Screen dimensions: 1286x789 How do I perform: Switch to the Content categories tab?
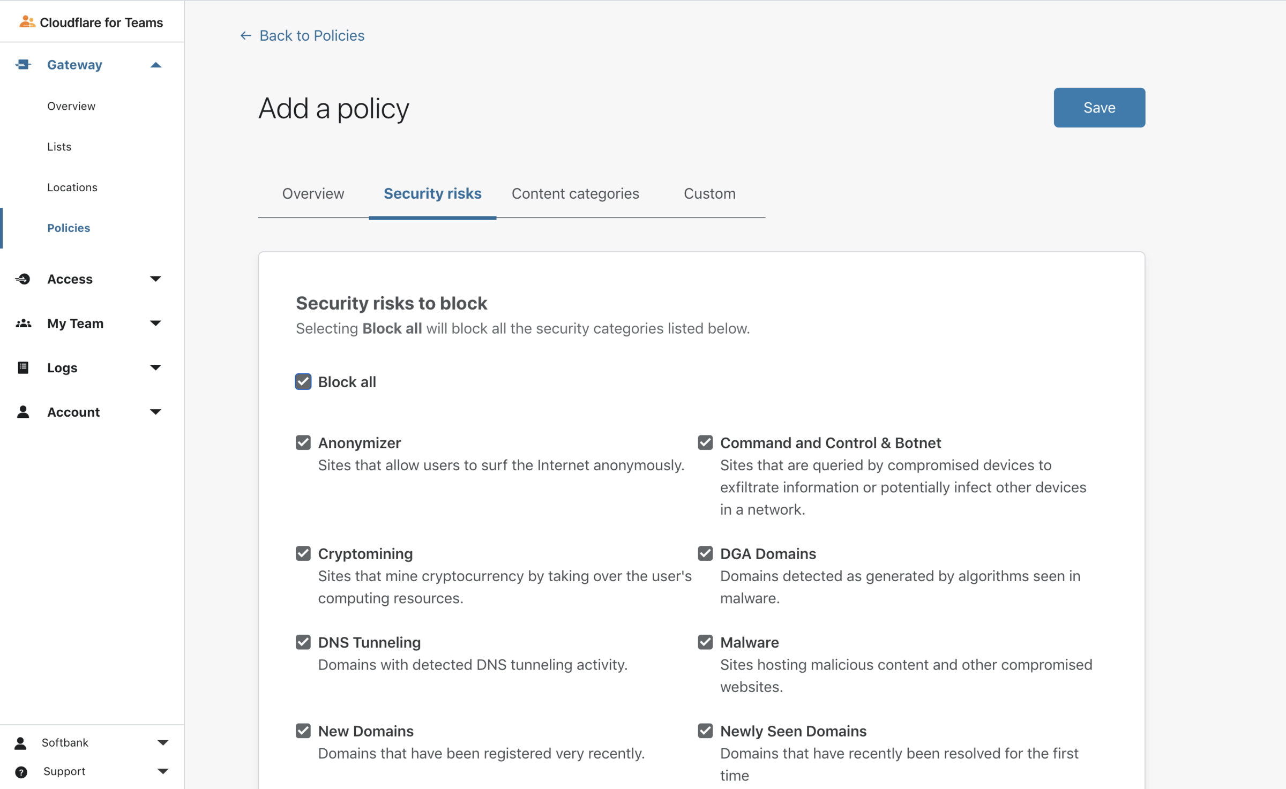[x=575, y=193]
